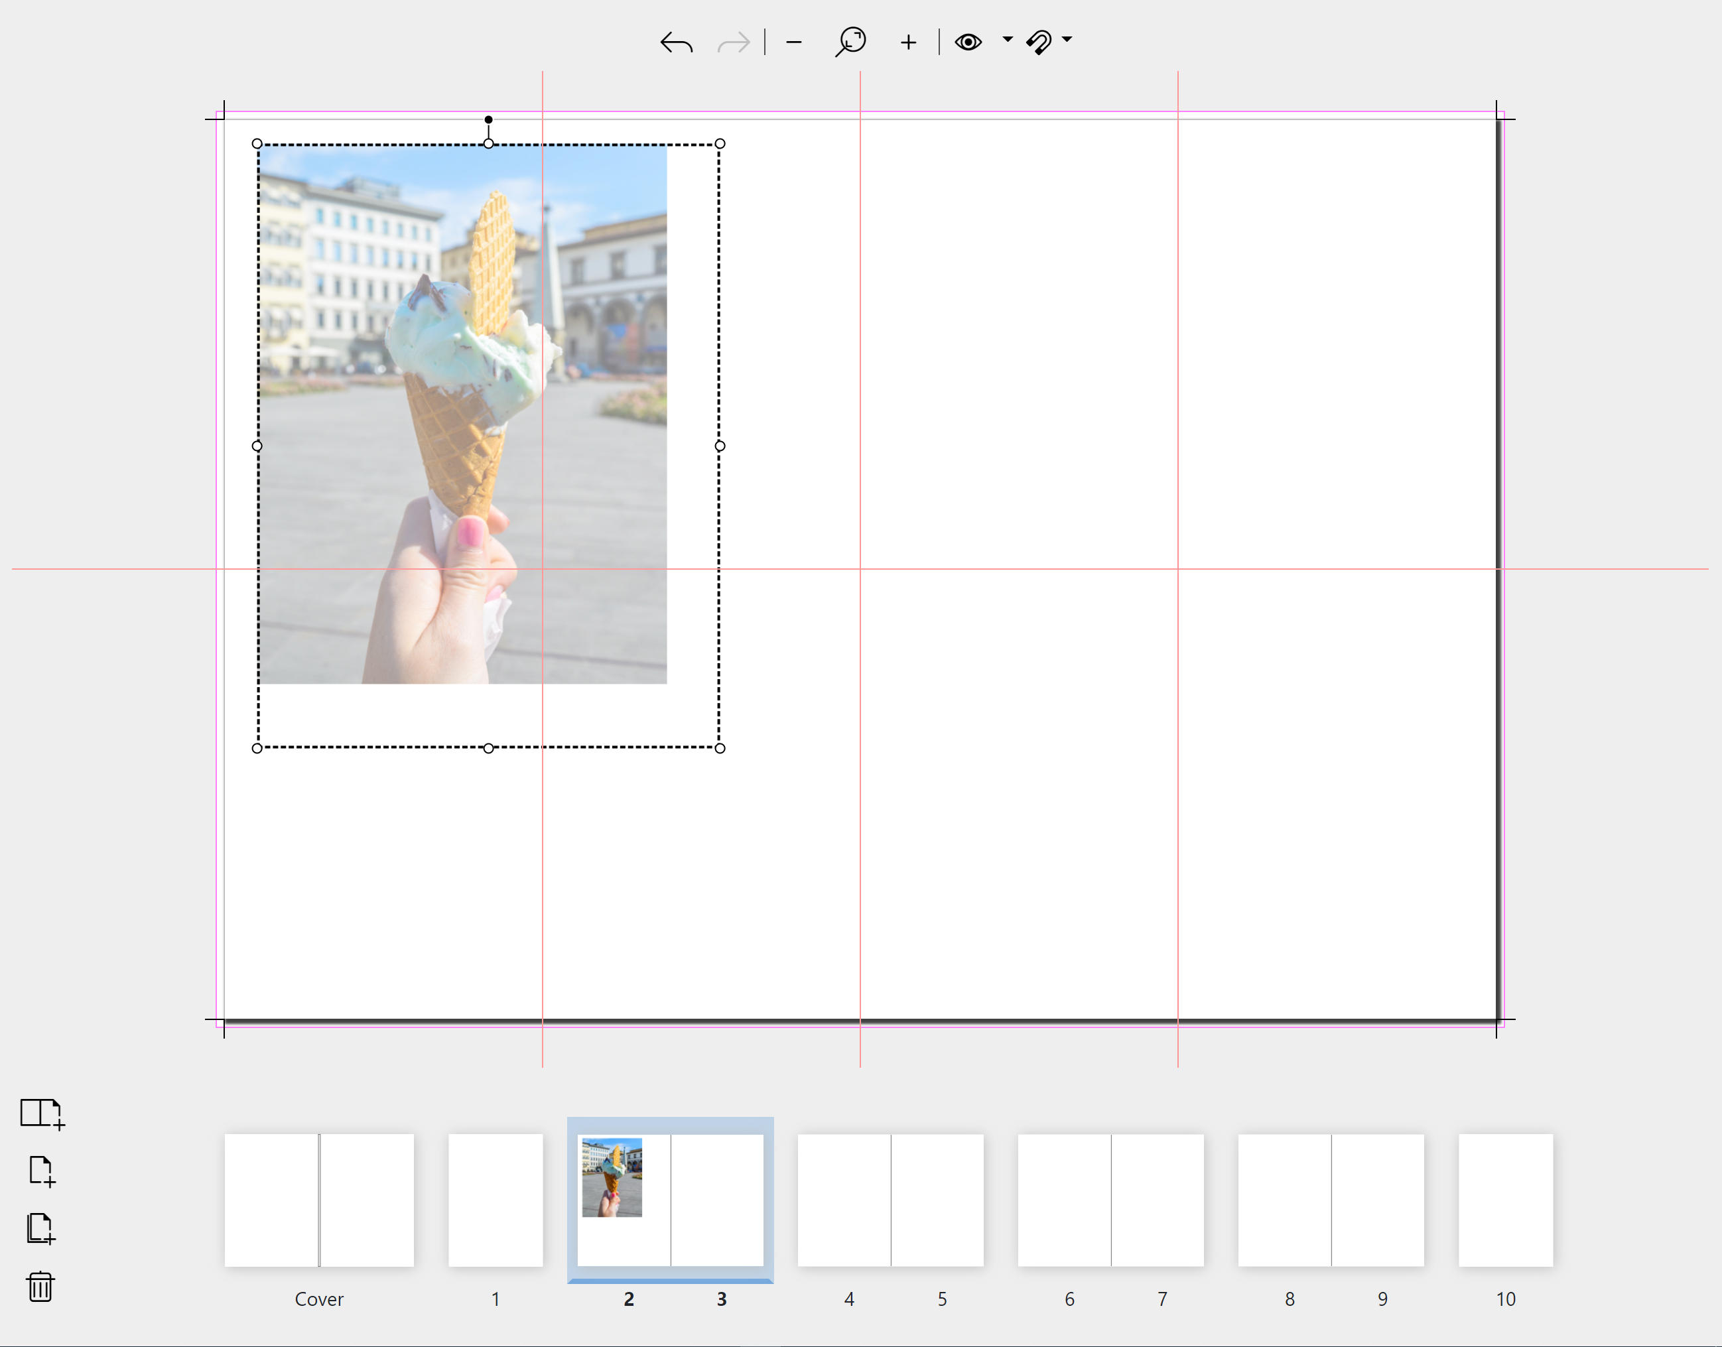Click the add double-page spread icon
Viewport: 1722px width, 1347px height.
coord(41,1113)
